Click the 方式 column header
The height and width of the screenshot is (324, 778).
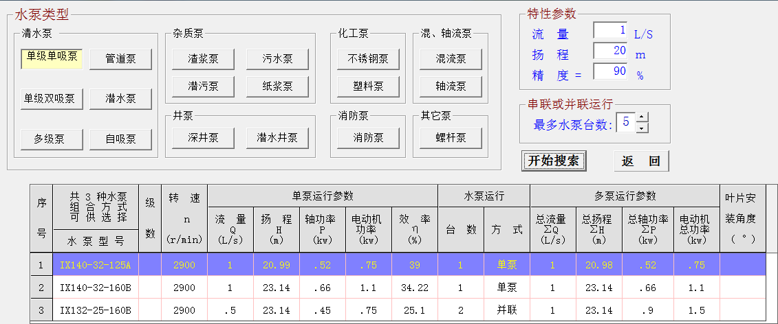(507, 229)
